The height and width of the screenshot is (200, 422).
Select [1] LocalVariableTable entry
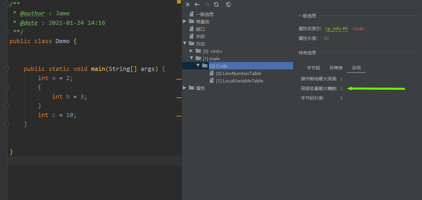pyautogui.click(x=240, y=81)
